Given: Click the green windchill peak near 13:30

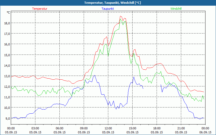Looking at the screenshot, I should tap(120, 19).
